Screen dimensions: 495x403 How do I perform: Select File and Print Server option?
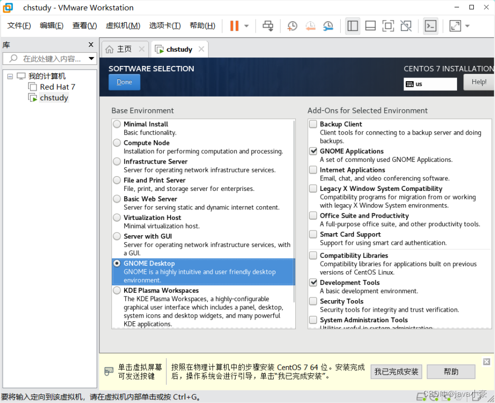pos(117,180)
